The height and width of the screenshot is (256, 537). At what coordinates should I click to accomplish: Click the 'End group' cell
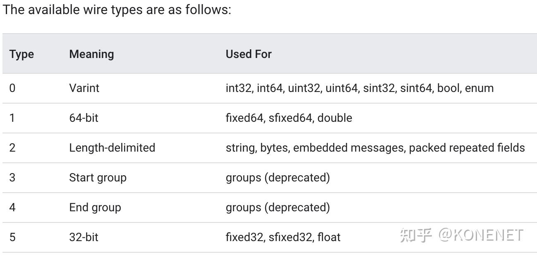[x=95, y=208]
